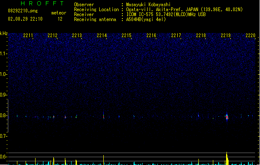Click the meteor label
The height and width of the screenshot is (165, 260).
[x=59, y=13]
